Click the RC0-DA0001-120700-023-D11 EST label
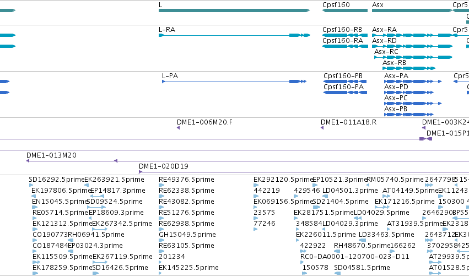469x276 pixels. 355,257
